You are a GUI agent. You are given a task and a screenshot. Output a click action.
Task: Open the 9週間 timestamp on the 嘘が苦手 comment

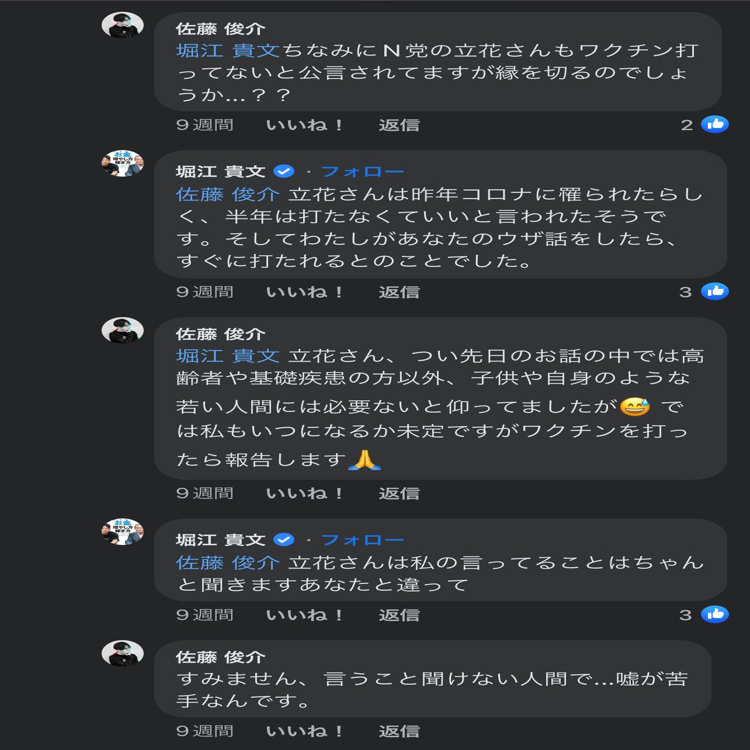point(204,731)
